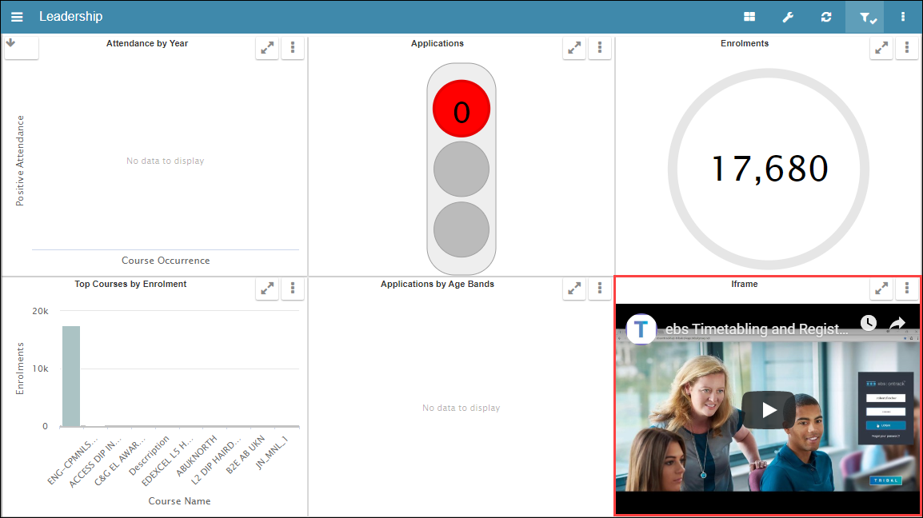Click the Watch Later clock icon on the video

coord(868,323)
